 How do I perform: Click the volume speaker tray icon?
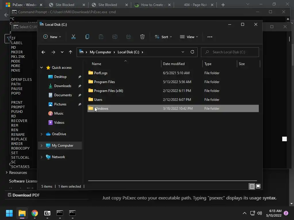coord(260,213)
